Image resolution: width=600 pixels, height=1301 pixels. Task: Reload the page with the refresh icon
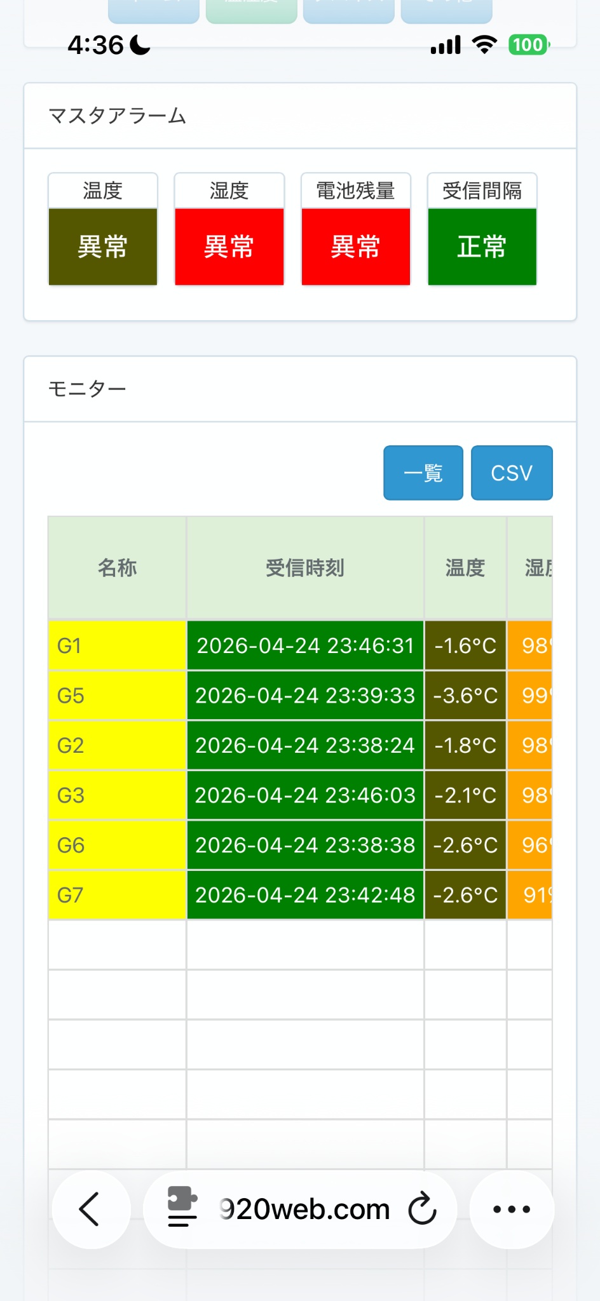coord(422,1209)
